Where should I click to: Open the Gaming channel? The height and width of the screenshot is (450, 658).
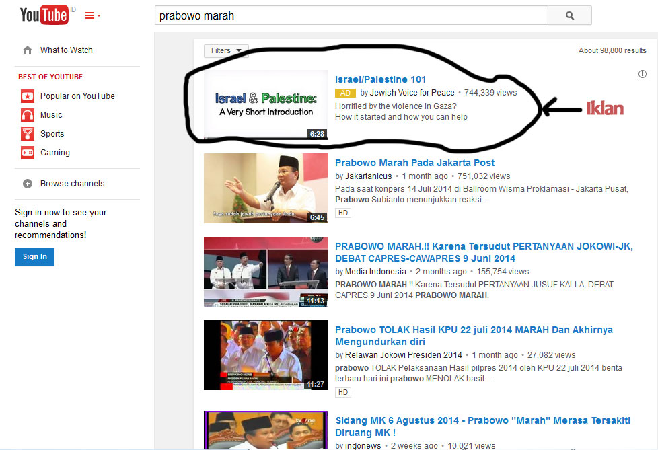pyautogui.click(x=55, y=153)
